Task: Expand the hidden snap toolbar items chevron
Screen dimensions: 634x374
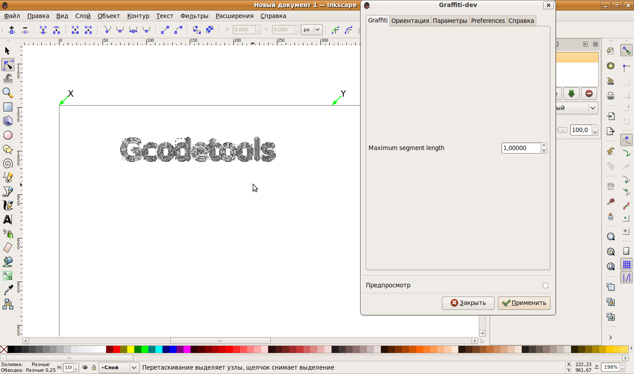Action: pos(611,337)
